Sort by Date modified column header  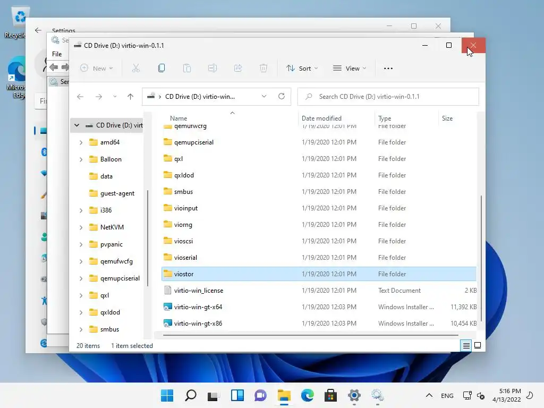pyautogui.click(x=321, y=118)
